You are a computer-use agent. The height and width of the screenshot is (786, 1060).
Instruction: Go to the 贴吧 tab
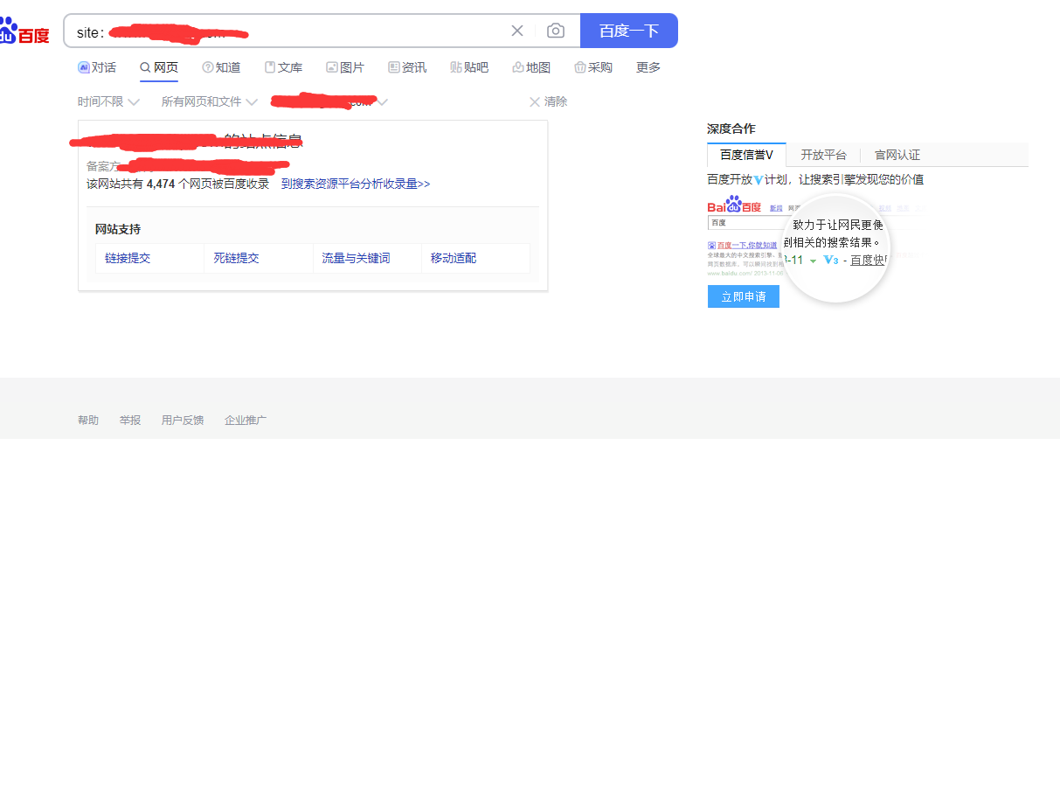click(x=469, y=67)
